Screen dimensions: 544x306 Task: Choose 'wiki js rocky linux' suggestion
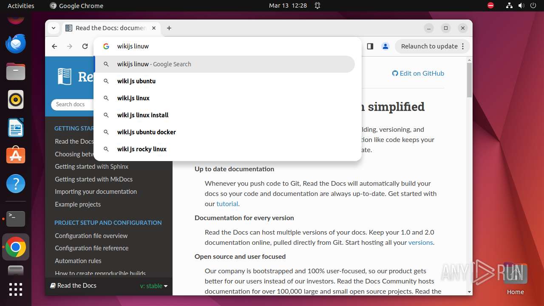(x=225, y=149)
